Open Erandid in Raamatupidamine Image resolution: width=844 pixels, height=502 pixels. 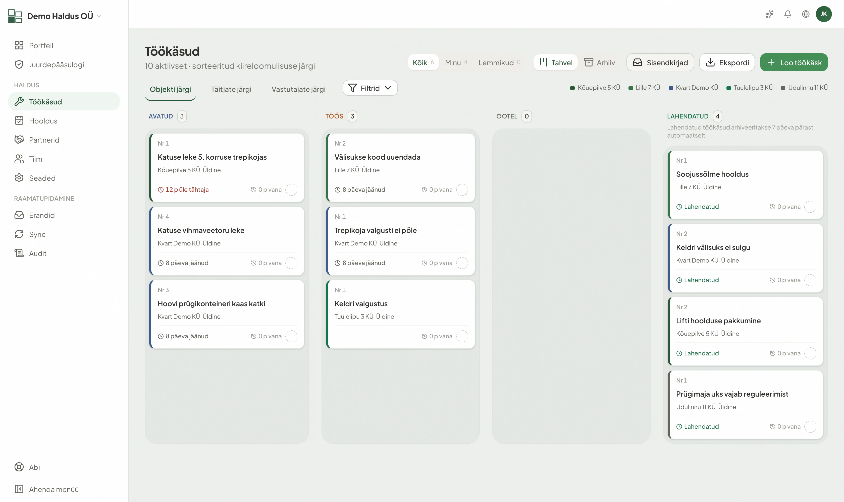tap(64, 215)
